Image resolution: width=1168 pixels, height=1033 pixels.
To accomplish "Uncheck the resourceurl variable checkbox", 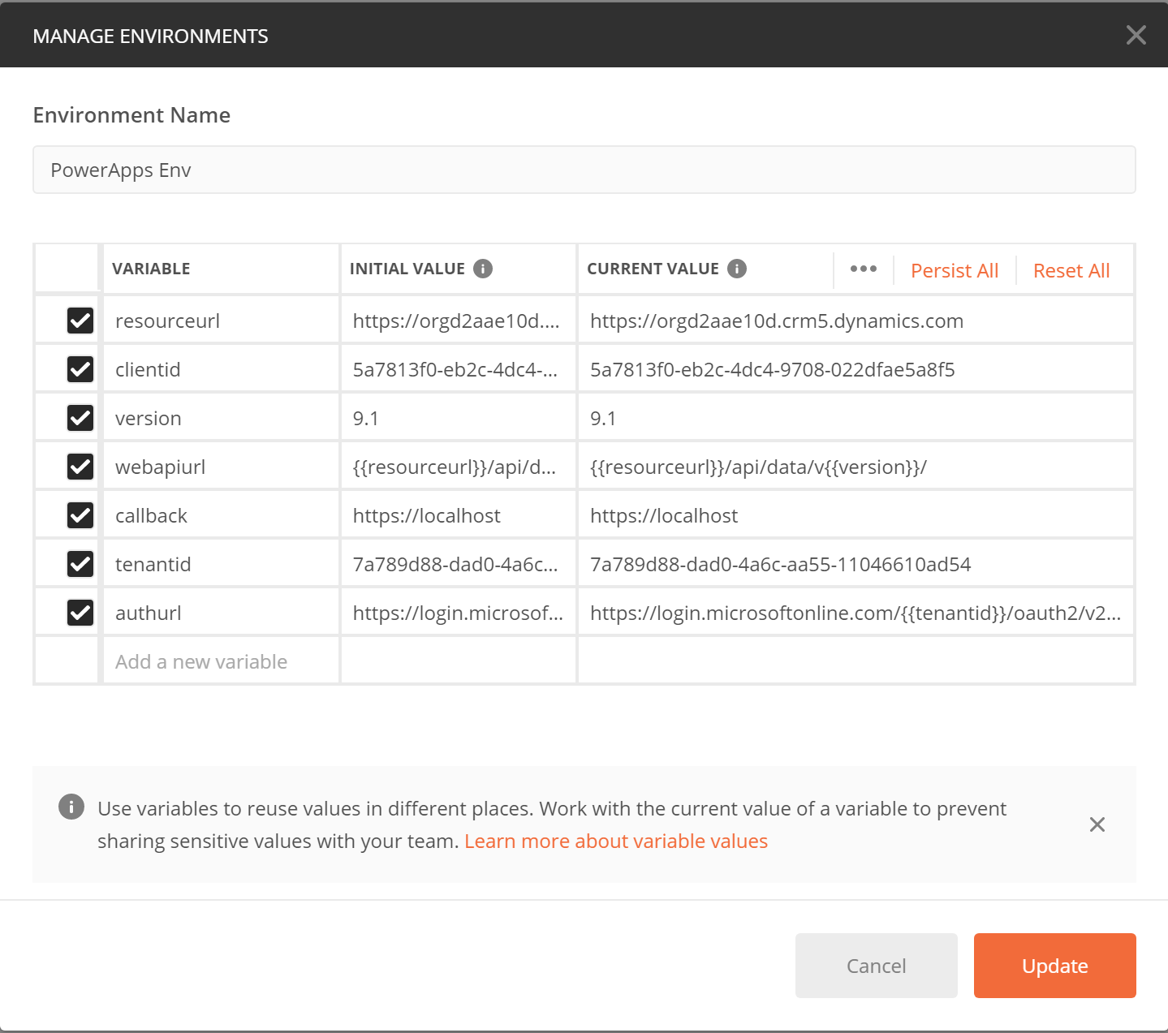I will click(x=80, y=321).
